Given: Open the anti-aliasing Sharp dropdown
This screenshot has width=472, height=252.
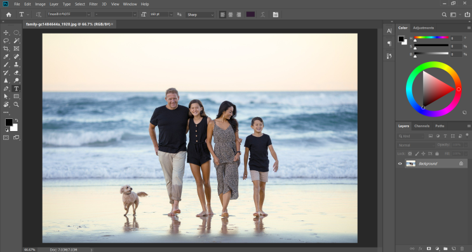Looking at the screenshot, I should coord(200,15).
